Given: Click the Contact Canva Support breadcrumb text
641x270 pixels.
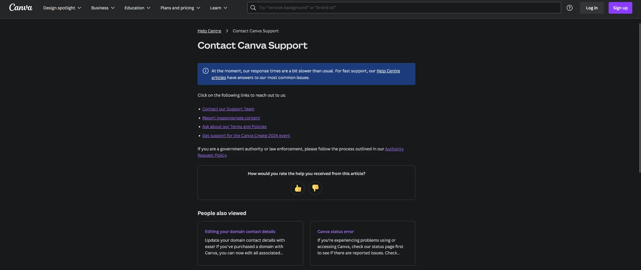Looking at the screenshot, I should click(x=256, y=31).
